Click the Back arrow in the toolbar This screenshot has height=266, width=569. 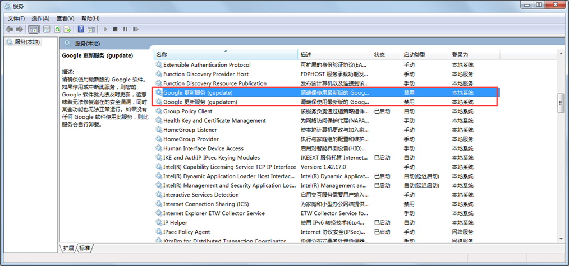coord(10,29)
